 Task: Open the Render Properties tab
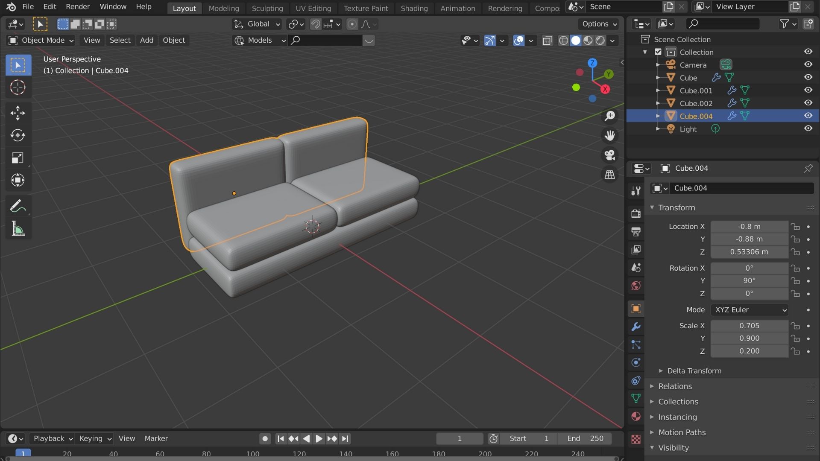tap(635, 213)
